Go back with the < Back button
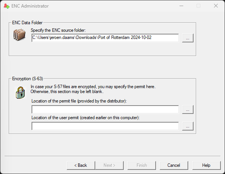 81,165
